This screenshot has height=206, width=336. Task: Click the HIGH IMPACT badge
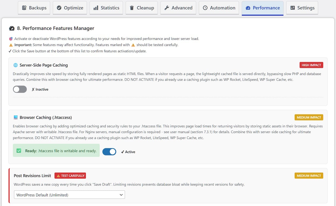coord(311,65)
